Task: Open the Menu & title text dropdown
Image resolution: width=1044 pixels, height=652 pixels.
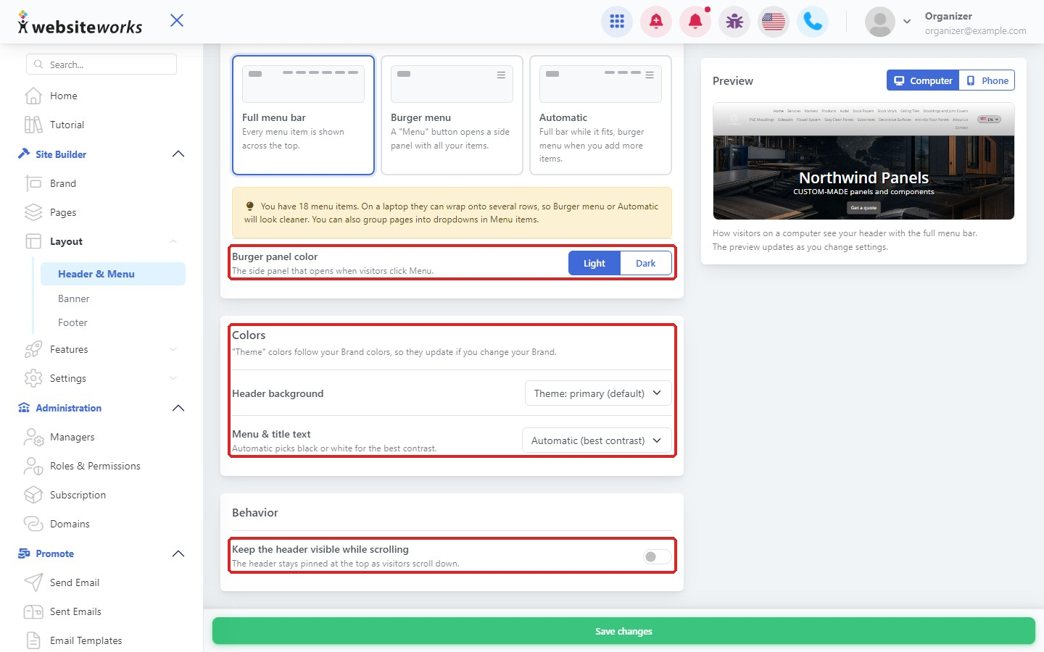Action: [597, 440]
